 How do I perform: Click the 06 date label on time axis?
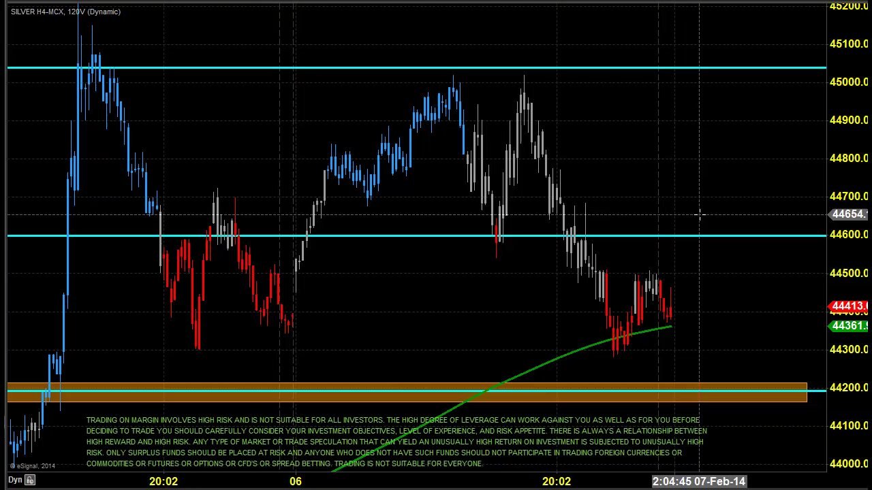tap(295, 482)
